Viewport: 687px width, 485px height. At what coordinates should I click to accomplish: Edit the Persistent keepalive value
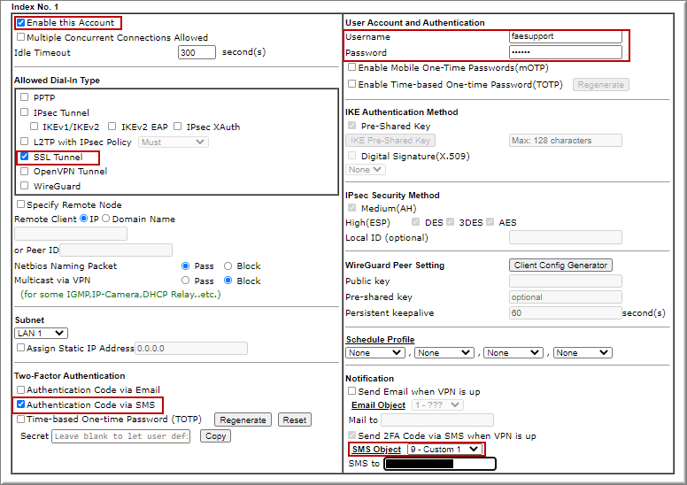point(566,312)
